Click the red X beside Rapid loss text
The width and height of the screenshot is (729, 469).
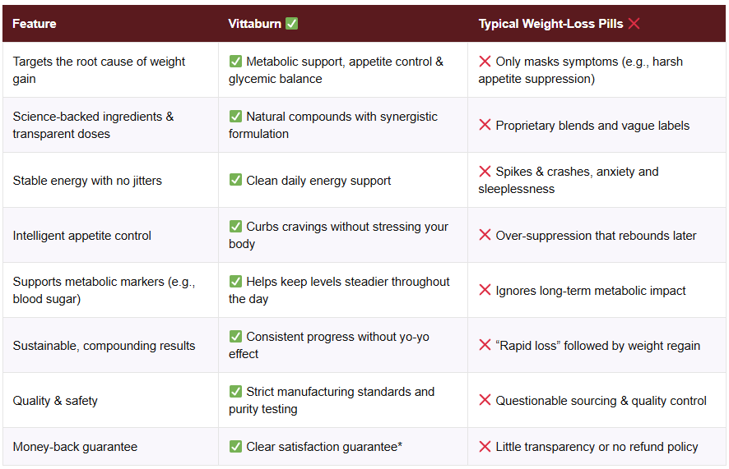point(485,346)
